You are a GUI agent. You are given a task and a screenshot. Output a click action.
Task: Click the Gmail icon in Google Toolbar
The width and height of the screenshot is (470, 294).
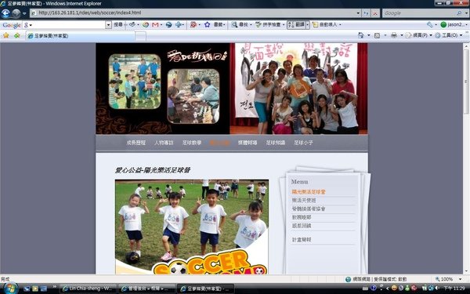pyautogui.click(x=155, y=24)
